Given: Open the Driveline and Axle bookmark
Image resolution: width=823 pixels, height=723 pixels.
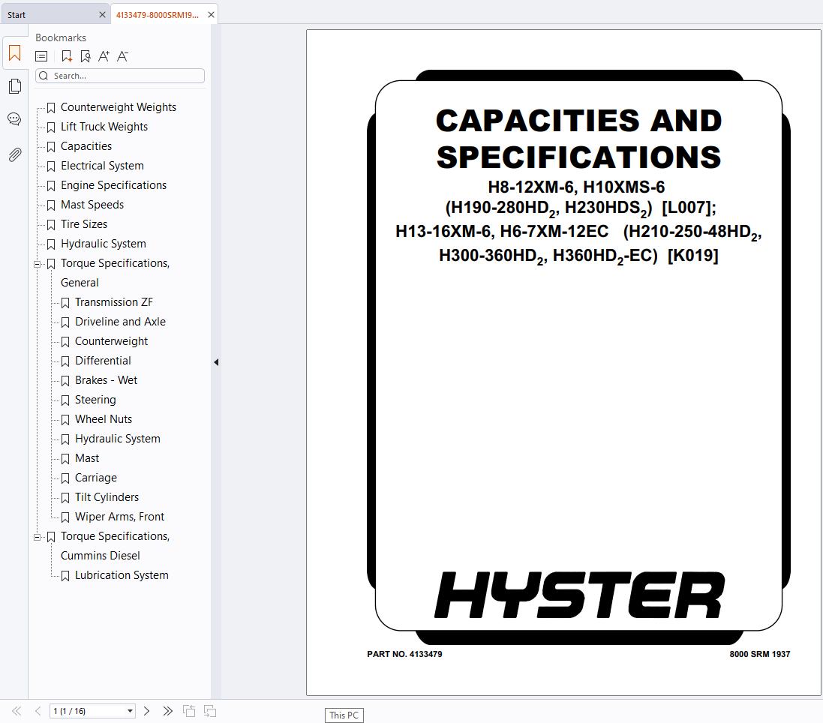Looking at the screenshot, I should coord(120,322).
